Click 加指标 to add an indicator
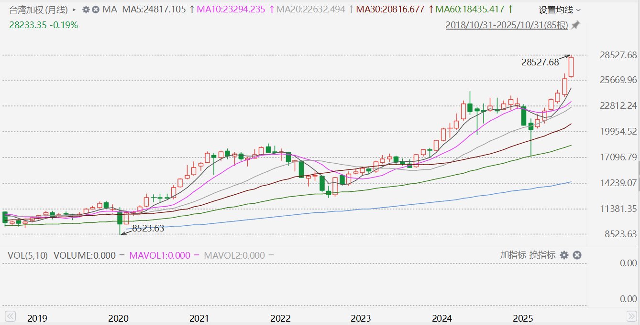The width and height of the screenshot is (640, 325). pos(513,255)
